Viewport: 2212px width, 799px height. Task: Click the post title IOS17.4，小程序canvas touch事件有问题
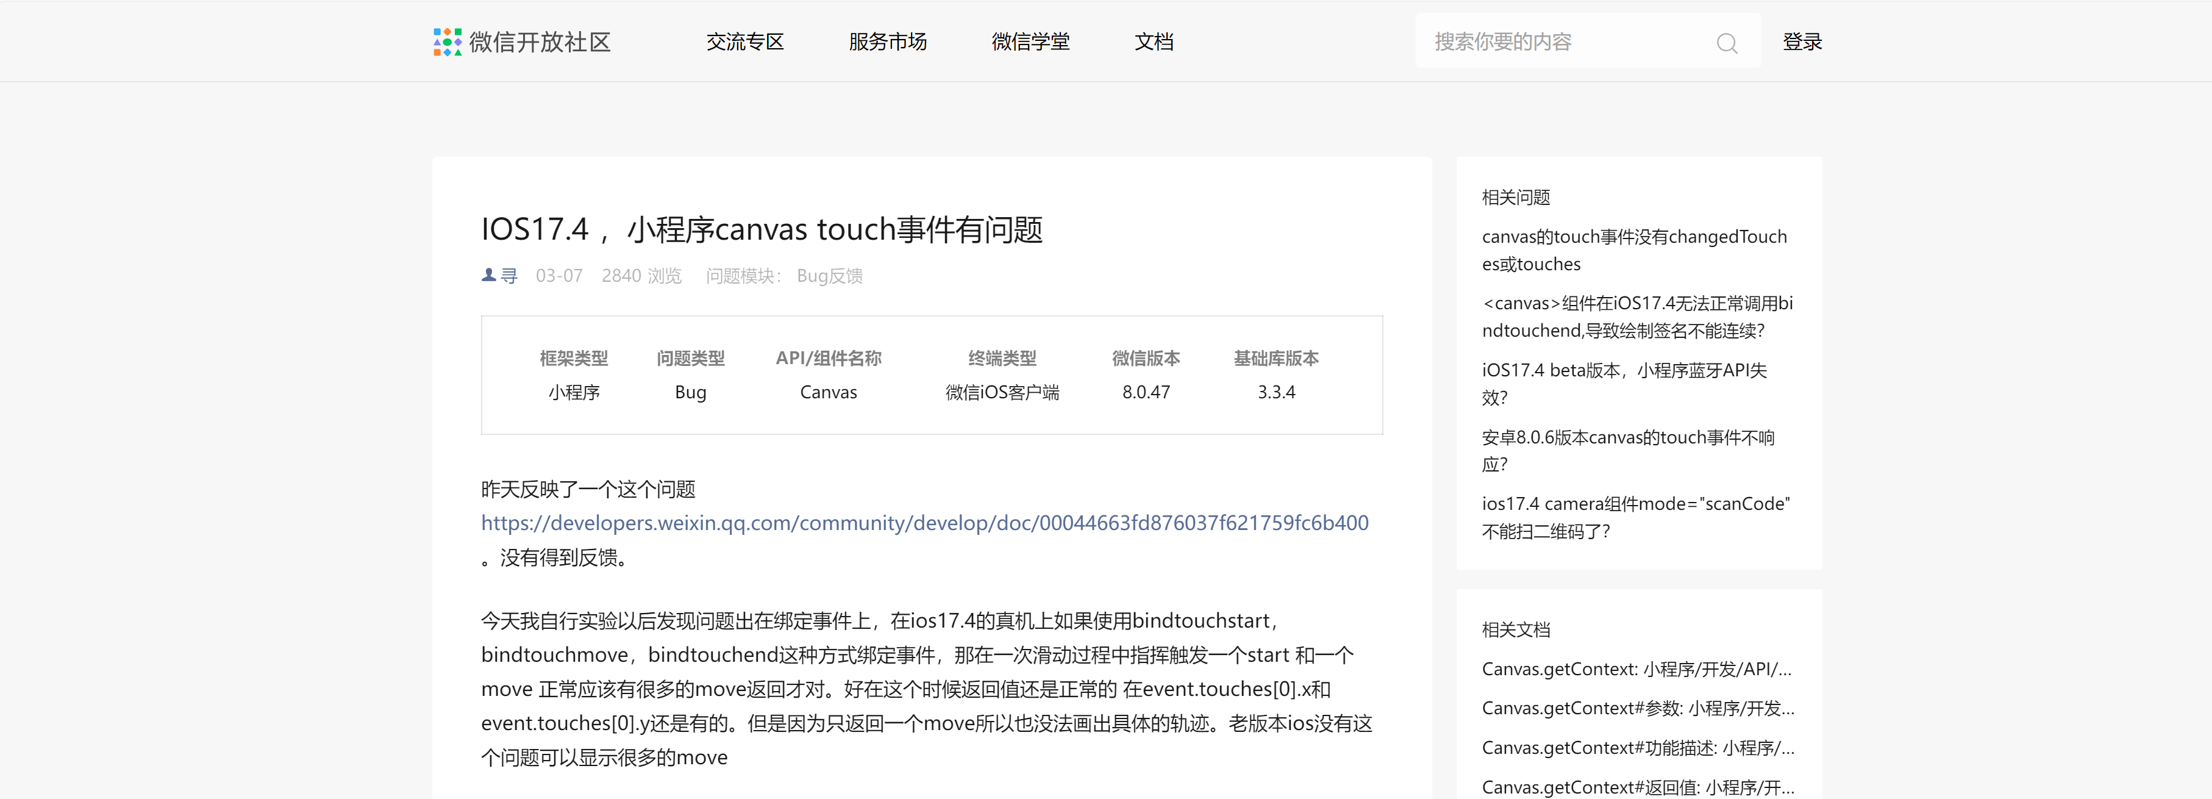coord(762,229)
